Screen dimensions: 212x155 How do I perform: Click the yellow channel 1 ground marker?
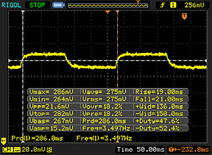click(4, 141)
